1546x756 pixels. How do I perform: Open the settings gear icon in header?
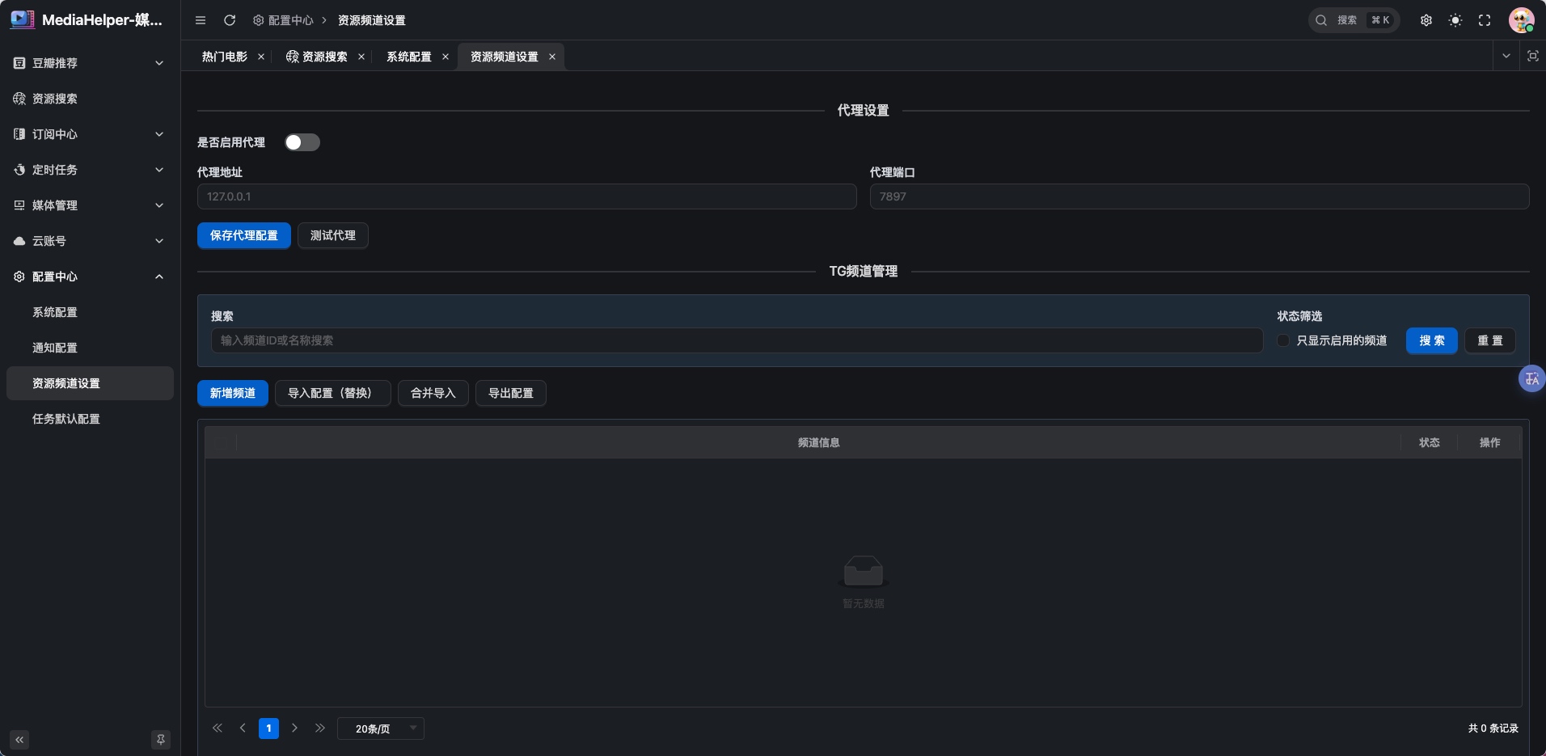click(x=1426, y=20)
